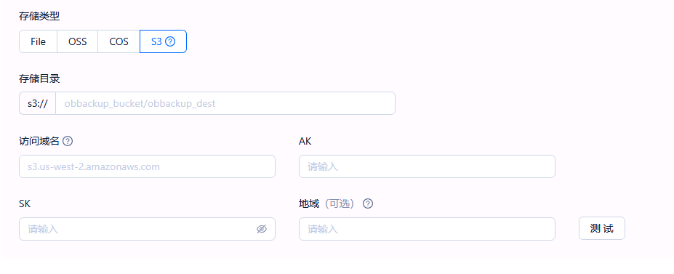Select the OSS storage type
Screen dimensions: 674x274
77,41
